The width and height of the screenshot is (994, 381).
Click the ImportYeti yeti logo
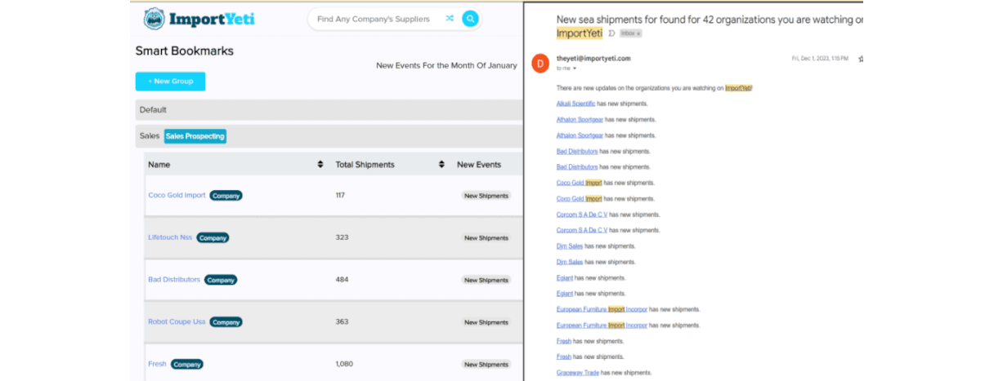[153, 19]
